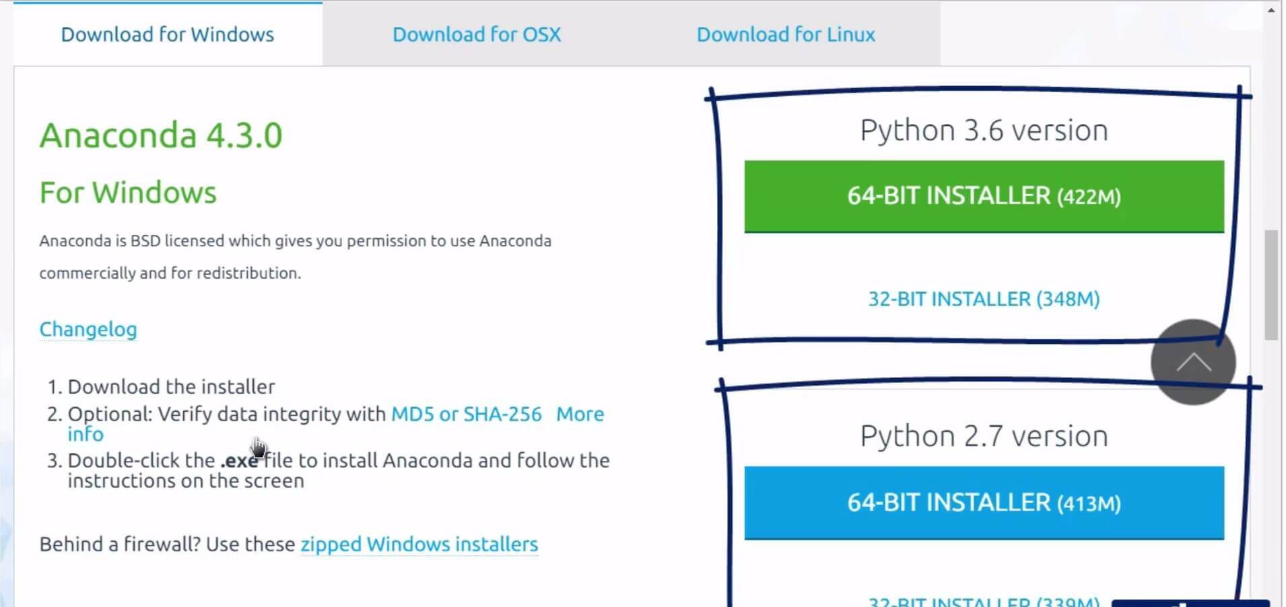Click the scroll-to-top arrow icon
The height and width of the screenshot is (607, 1286).
point(1192,362)
